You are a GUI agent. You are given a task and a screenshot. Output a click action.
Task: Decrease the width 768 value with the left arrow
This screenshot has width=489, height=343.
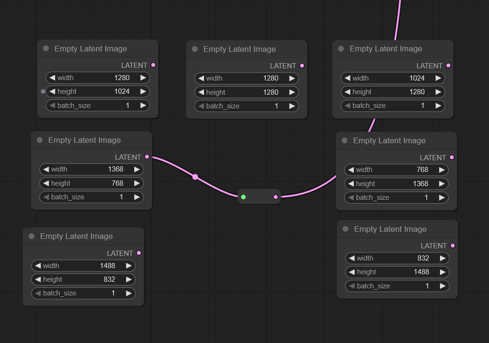click(351, 170)
